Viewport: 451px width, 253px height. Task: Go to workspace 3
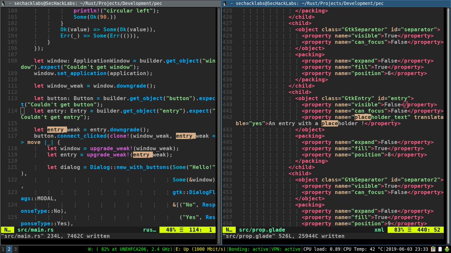16,249
